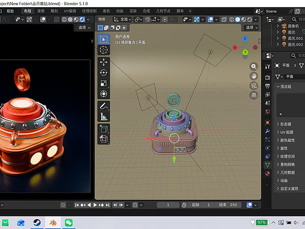Image resolution: width=305 pixels, height=229 pixels.
Task: Switch perspective/orthographic grid icon in viewport
Action: point(254,95)
